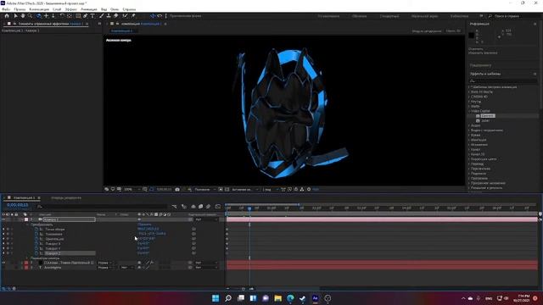Switch to the Обучение workspace
Image resolution: width=543 pixels, height=305 pixels.
[x=360, y=16]
